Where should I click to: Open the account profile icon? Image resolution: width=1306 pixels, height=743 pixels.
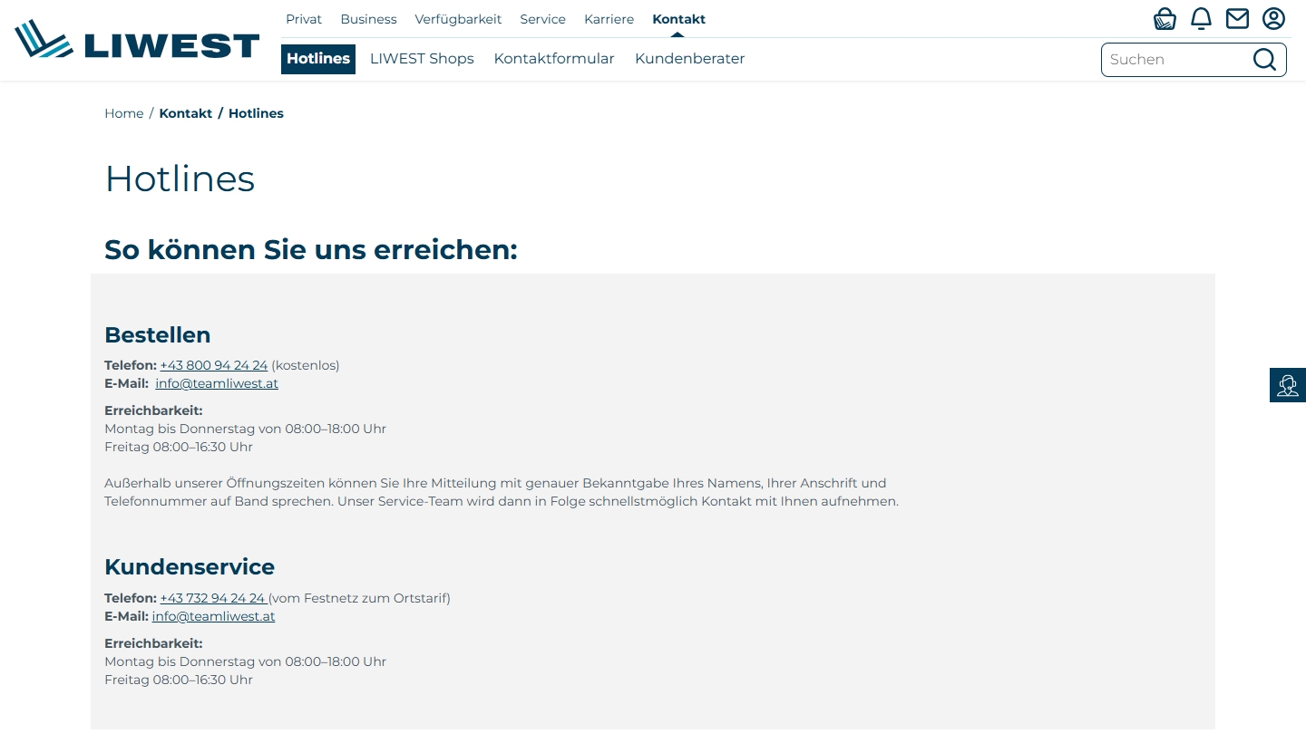pos(1273,18)
